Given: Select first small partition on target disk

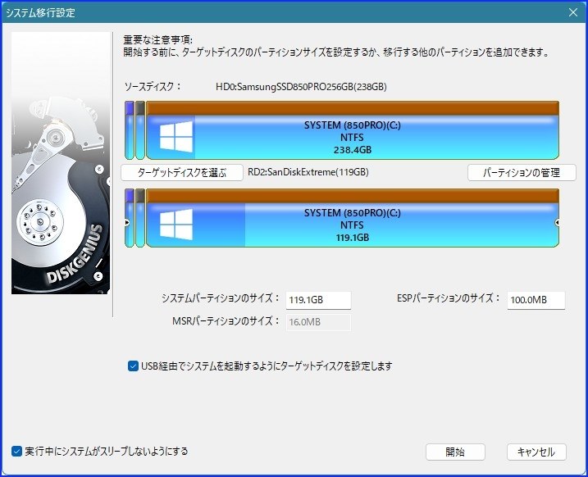Looking at the screenshot, I should click(130, 218).
